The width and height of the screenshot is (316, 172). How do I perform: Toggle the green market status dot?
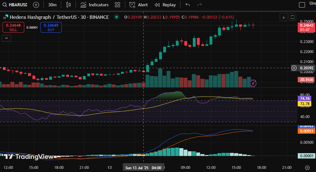pyautogui.click(x=117, y=17)
